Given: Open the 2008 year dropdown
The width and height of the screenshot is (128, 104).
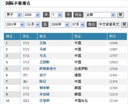Looking at the screenshot, I should 32,15.
